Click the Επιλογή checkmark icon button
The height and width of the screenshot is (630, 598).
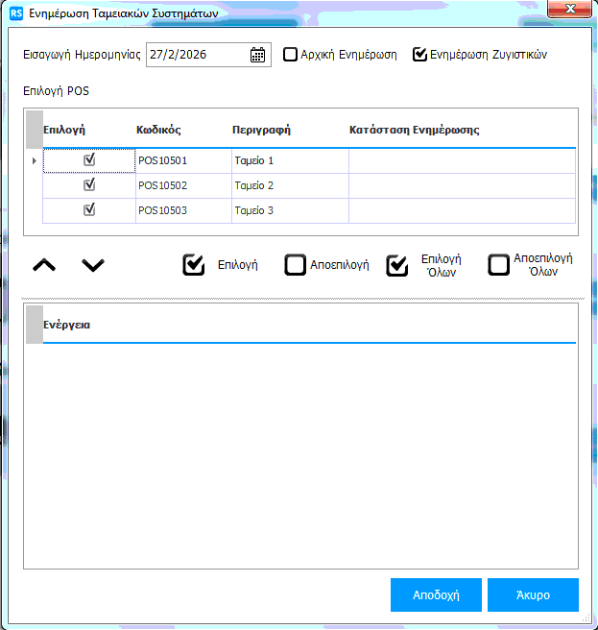click(x=194, y=265)
